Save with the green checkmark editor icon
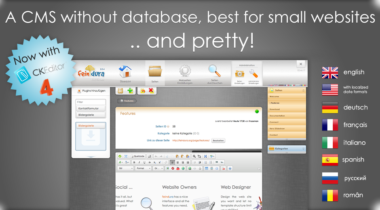The height and width of the screenshot is (210, 380). (120, 156)
